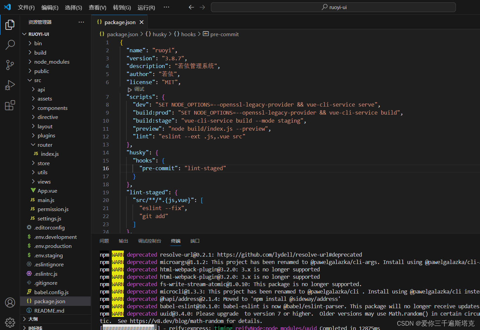Click the back navigation arrow

pyautogui.click(x=191, y=7)
